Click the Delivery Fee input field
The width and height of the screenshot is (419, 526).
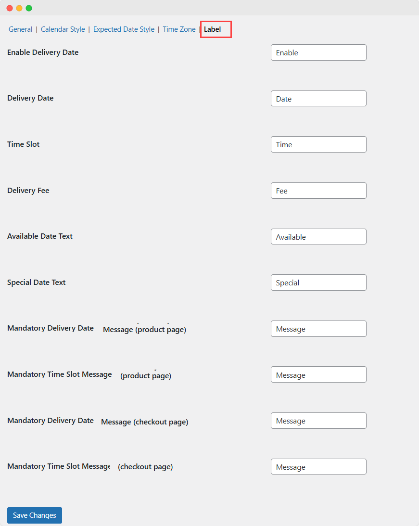[x=318, y=191]
